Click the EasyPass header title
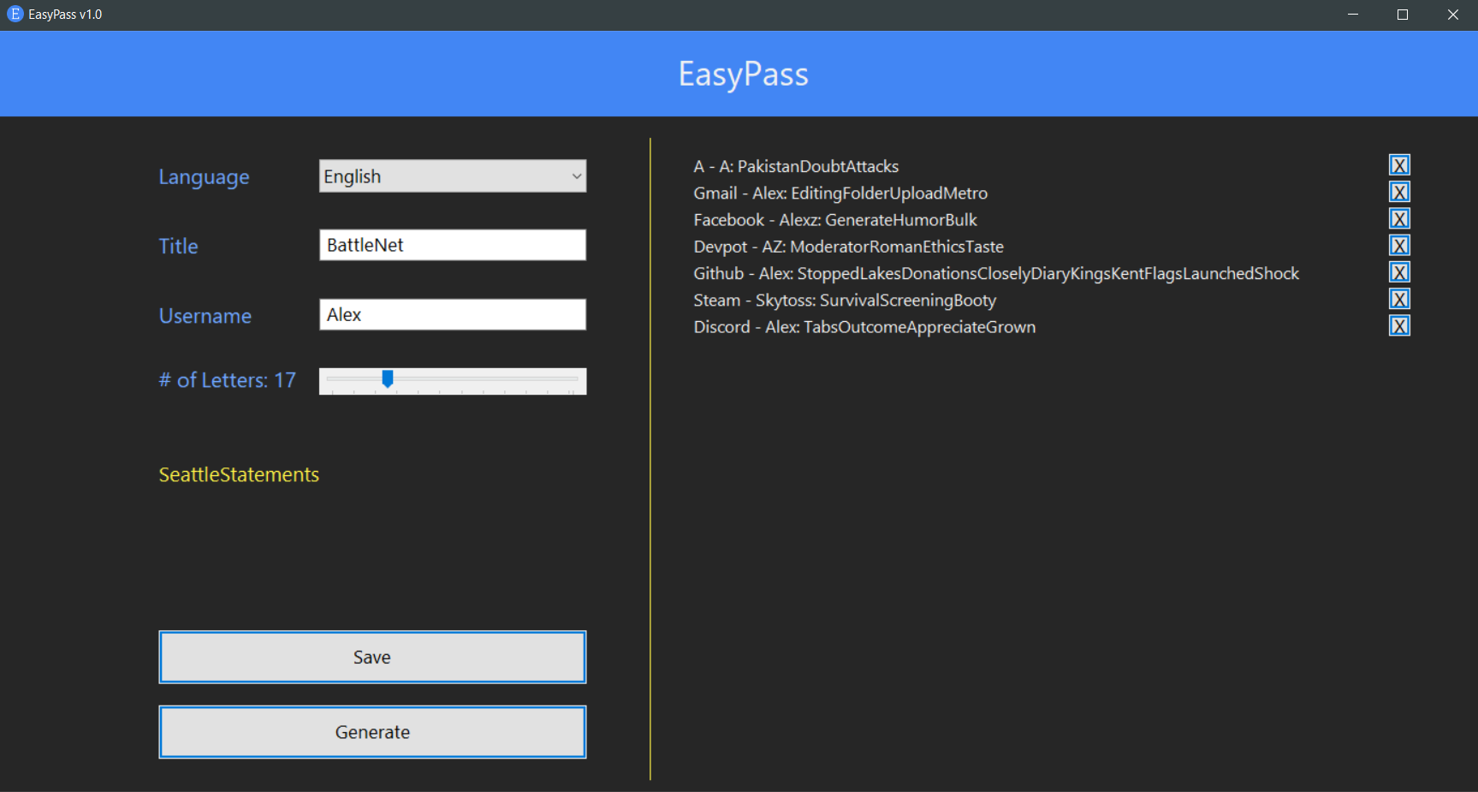The height and width of the screenshot is (792, 1478). pyautogui.click(x=743, y=74)
